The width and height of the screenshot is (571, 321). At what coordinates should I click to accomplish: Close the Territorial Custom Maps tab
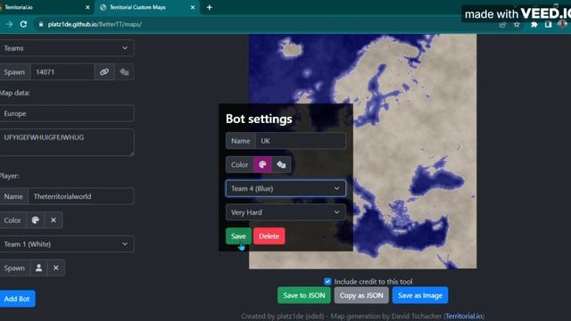click(193, 7)
